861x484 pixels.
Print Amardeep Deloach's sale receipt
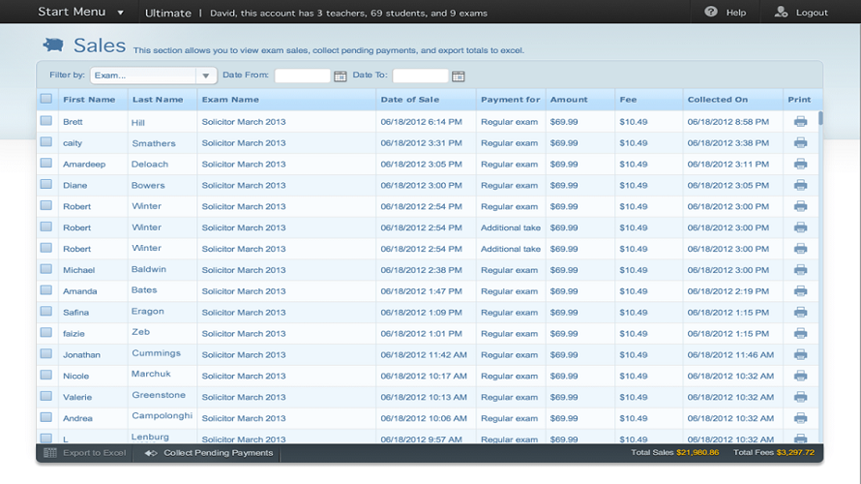pos(800,164)
